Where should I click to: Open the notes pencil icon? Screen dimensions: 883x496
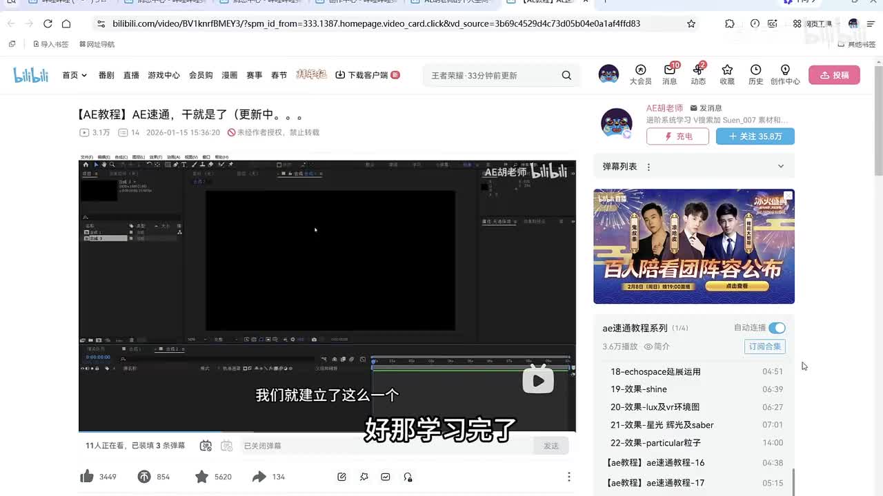tap(341, 477)
